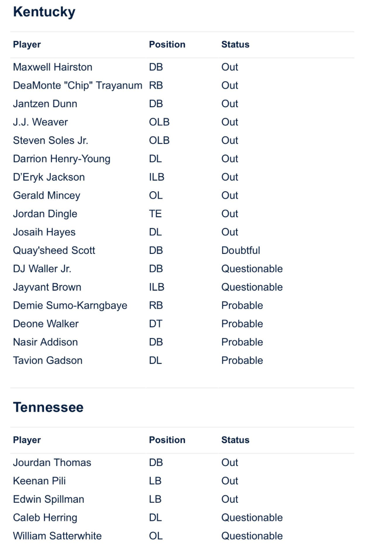Click on J.J. Weaver's name
The image size is (366, 551).
(40, 122)
